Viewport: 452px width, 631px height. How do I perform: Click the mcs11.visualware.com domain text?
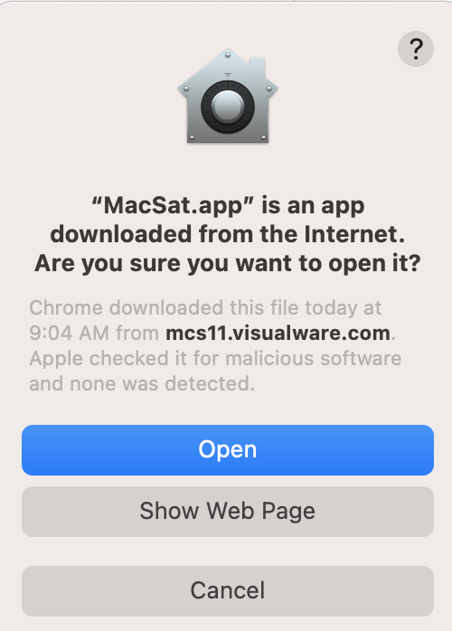pyautogui.click(x=278, y=334)
